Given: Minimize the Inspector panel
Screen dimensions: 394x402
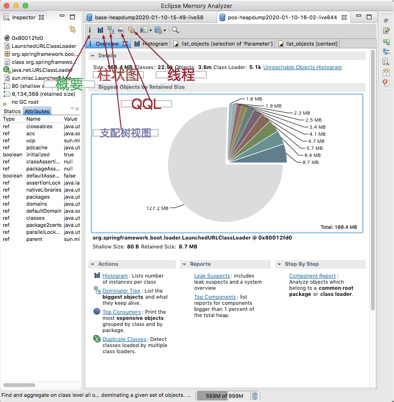Looking at the screenshot, I should (x=62, y=16).
